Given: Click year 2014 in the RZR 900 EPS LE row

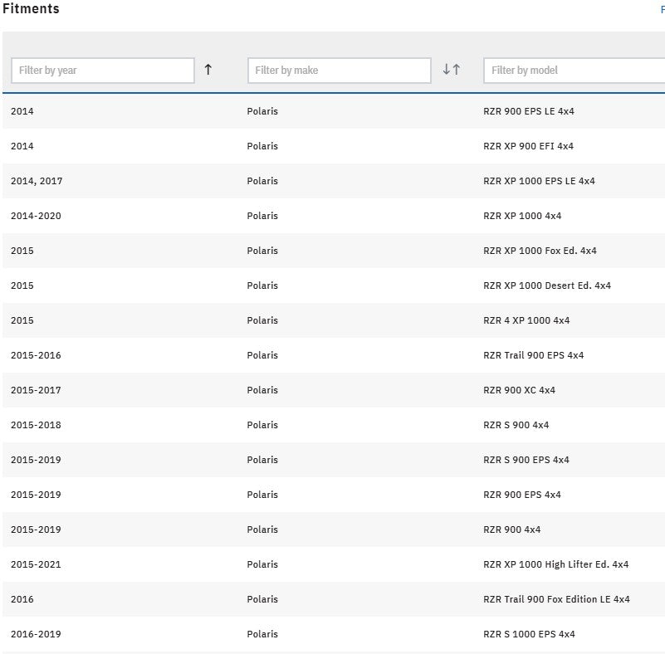Looking at the screenshot, I should coord(22,111).
